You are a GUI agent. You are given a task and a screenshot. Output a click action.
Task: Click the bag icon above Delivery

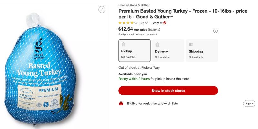click(157, 45)
